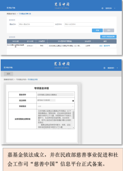Click the truncated business scope cell in results row
123x171 pixels.
pyautogui.click(x=65, y=46)
